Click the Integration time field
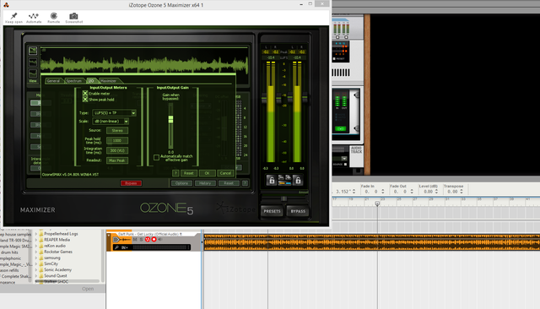Viewport: 540px width, 309px height. pos(117,150)
